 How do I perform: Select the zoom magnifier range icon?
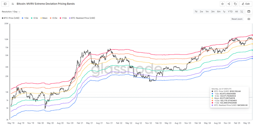click(242, 11)
